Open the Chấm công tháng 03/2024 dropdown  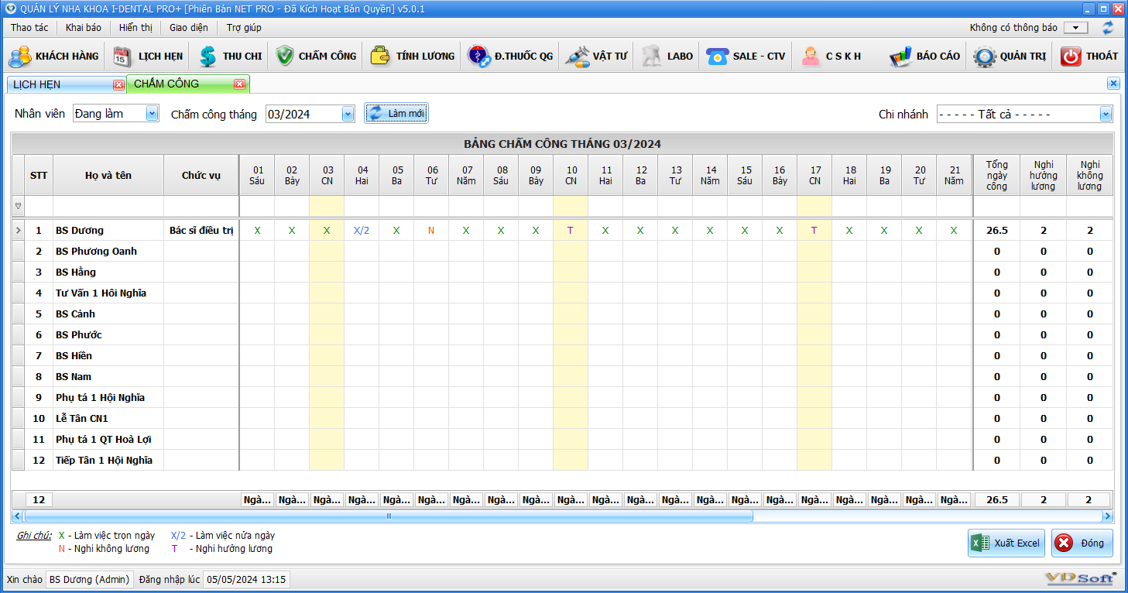(x=348, y=114)
